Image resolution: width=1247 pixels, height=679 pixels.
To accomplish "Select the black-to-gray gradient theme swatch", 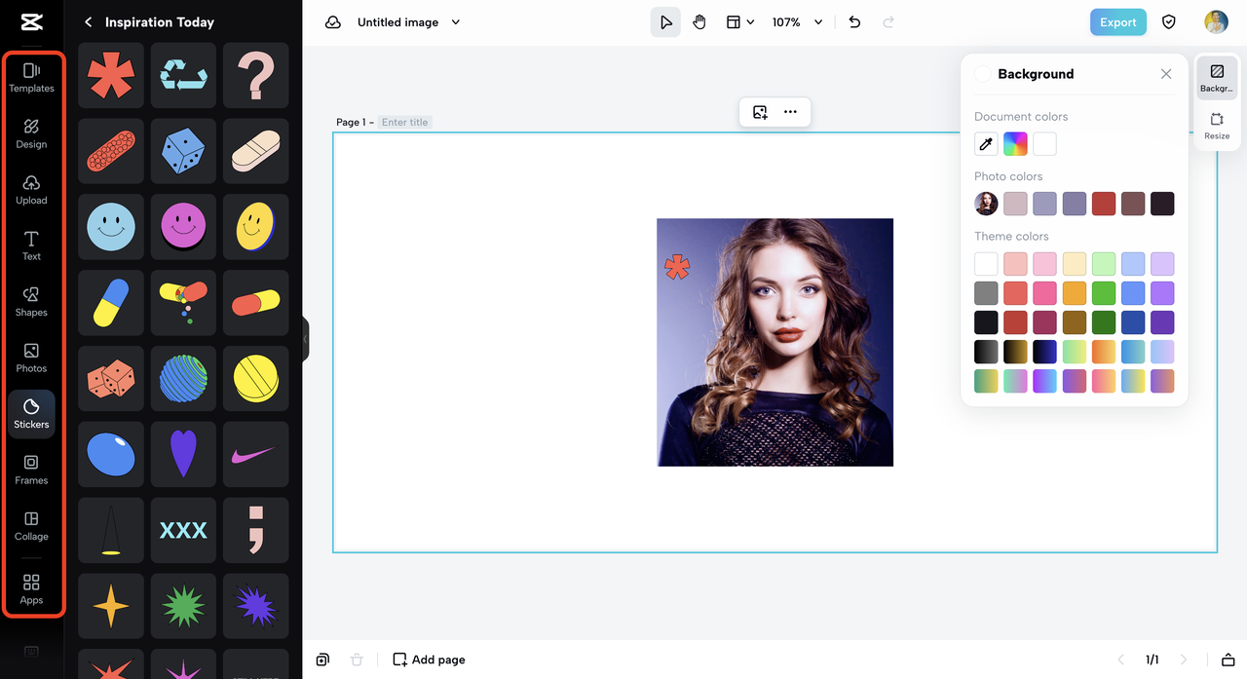I will pos(986,352).
